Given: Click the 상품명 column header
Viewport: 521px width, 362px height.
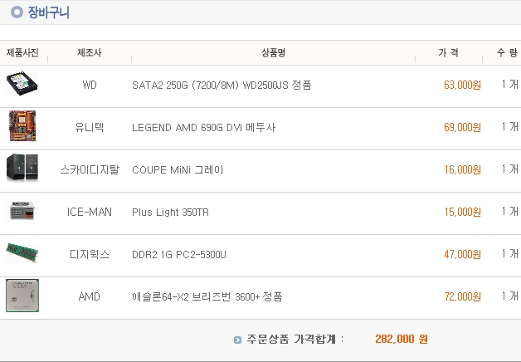Looking at the screenshot, I should coord(273,52).
